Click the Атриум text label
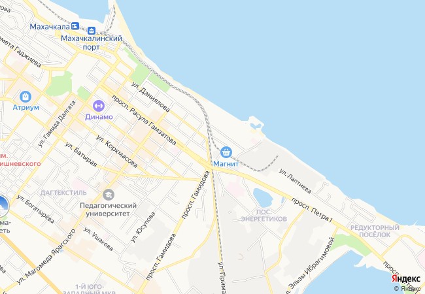425x294 pixels. [x=26, y=107]
